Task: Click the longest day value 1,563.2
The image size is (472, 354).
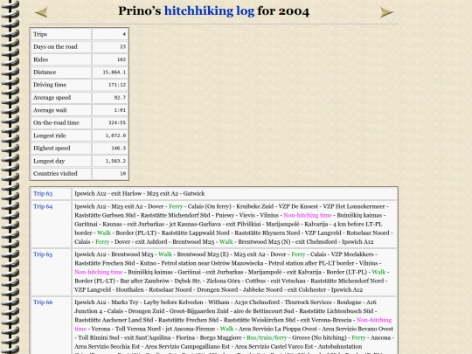Action: pyautogui.click(x=115, y=161)
